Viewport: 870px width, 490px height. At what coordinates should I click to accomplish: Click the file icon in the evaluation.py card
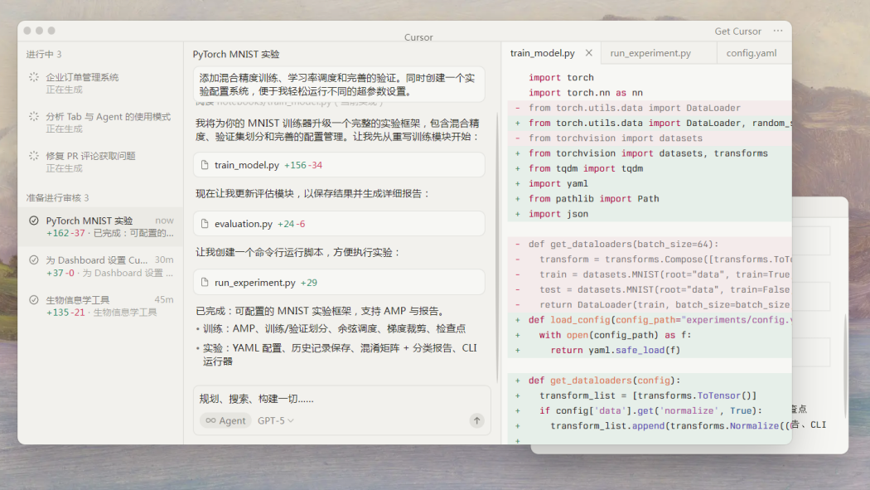pyautogui.click(x=205, y=224)
